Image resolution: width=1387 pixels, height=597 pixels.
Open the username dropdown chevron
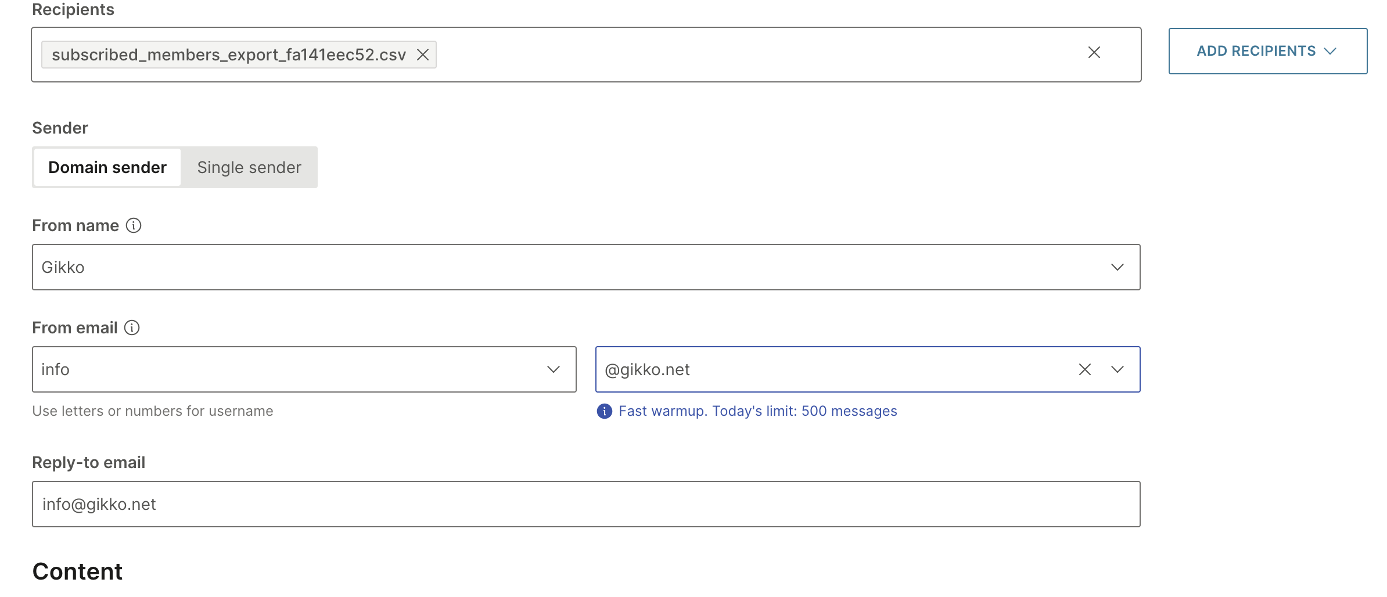pos(554,369)
